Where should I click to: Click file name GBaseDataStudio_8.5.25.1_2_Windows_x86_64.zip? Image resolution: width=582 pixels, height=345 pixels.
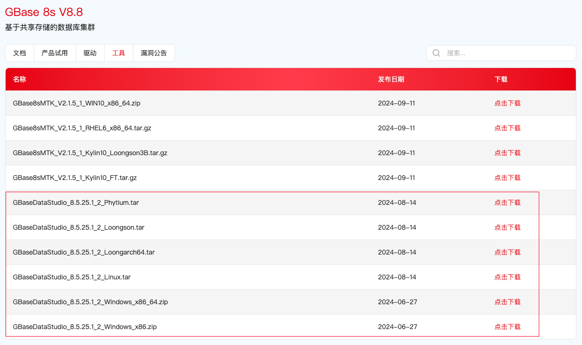tap(90, 302)
